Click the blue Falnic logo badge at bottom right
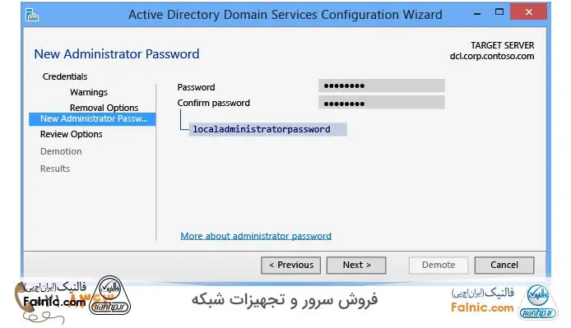The height and width of the screenshot is (328, 571). pos(538,302)
